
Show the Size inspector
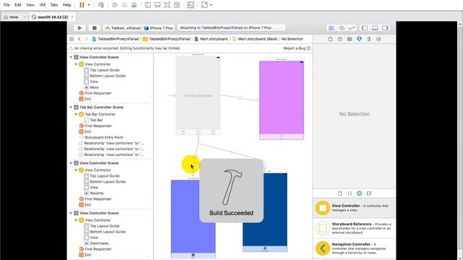[x=369, y=39]
